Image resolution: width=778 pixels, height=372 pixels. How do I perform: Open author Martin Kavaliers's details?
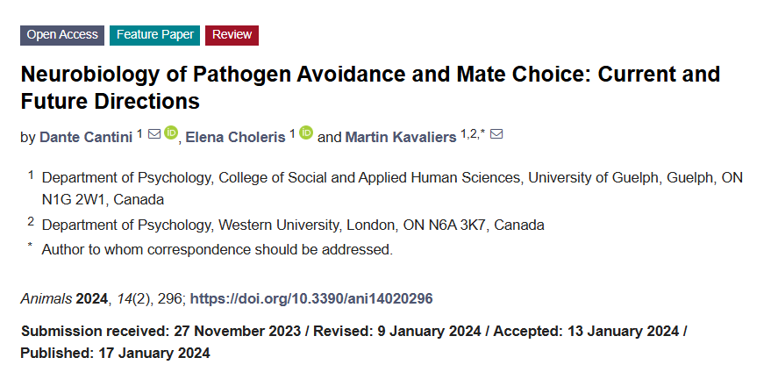tap(400, 138)
